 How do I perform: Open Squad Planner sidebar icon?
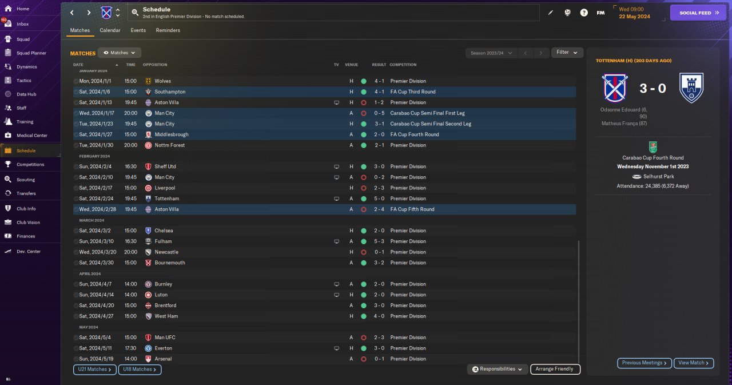coord(8,53)
